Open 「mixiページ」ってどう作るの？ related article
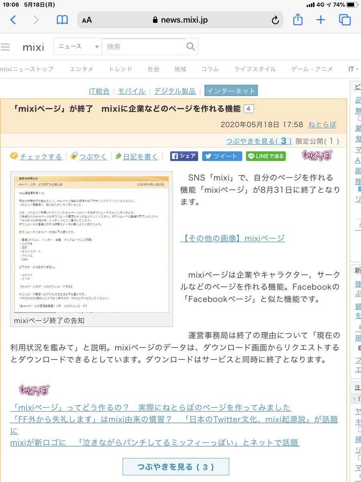This screenshot has width=361, height=482. coord(151,407)
